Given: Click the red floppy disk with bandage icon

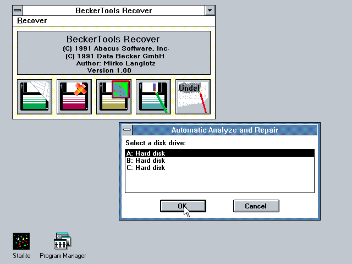Looking at the screenshot, I should 74,97.
